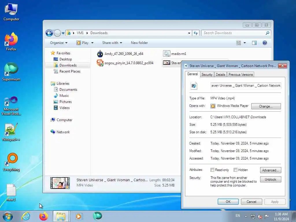The image size is (296, 222).
Task: Click the magnifier icon in Search Downloads
Action: (267, 33)
